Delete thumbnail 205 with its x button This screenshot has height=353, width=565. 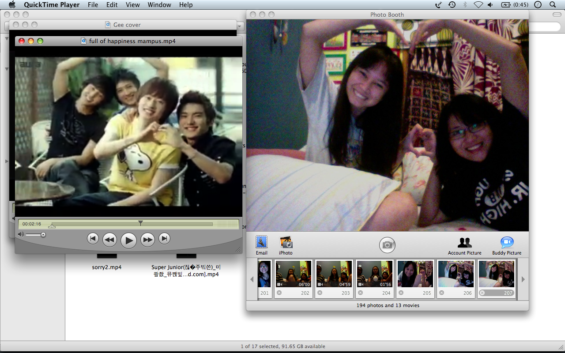click(x=401, y=293)
